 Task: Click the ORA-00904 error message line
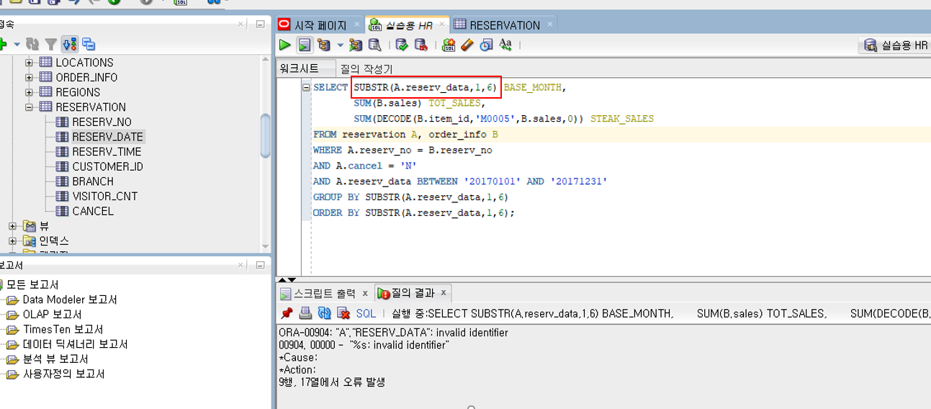pyautogui.click(x=393, y=333)
